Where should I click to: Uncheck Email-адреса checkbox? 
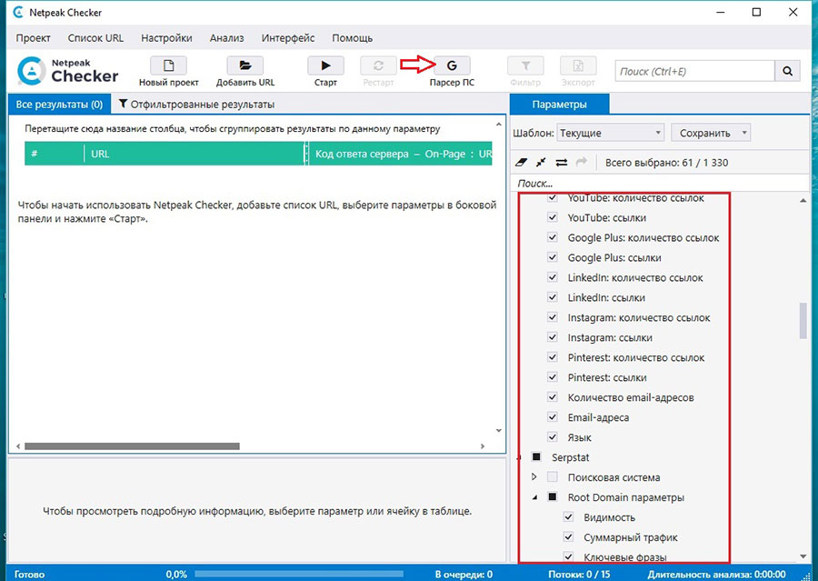553,416
